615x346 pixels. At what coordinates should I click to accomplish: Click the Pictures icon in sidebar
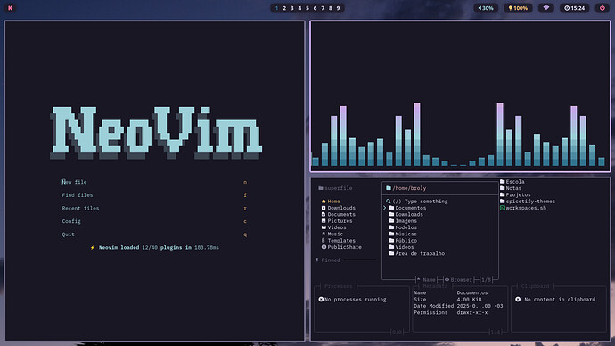point(324,221)
